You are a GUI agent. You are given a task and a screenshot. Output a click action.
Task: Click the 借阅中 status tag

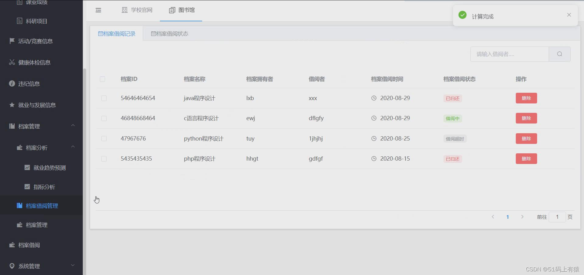(x=452, y=118)
